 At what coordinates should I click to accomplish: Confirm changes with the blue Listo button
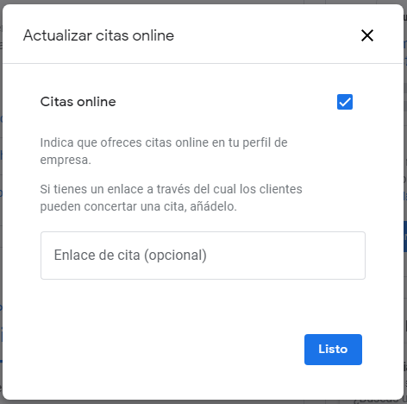pos(333,350)
